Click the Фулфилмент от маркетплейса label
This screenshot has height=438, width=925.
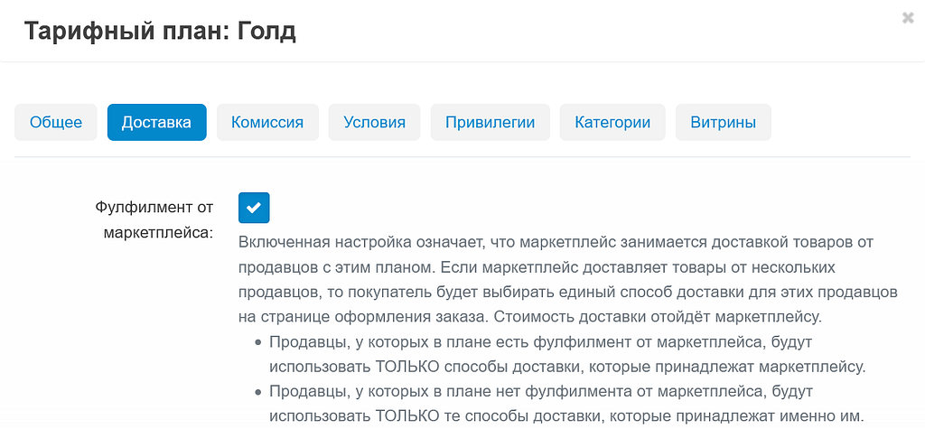tap(154, 219)
